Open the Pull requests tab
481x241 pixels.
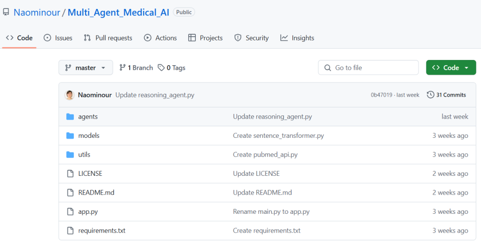tap(108, 38)
